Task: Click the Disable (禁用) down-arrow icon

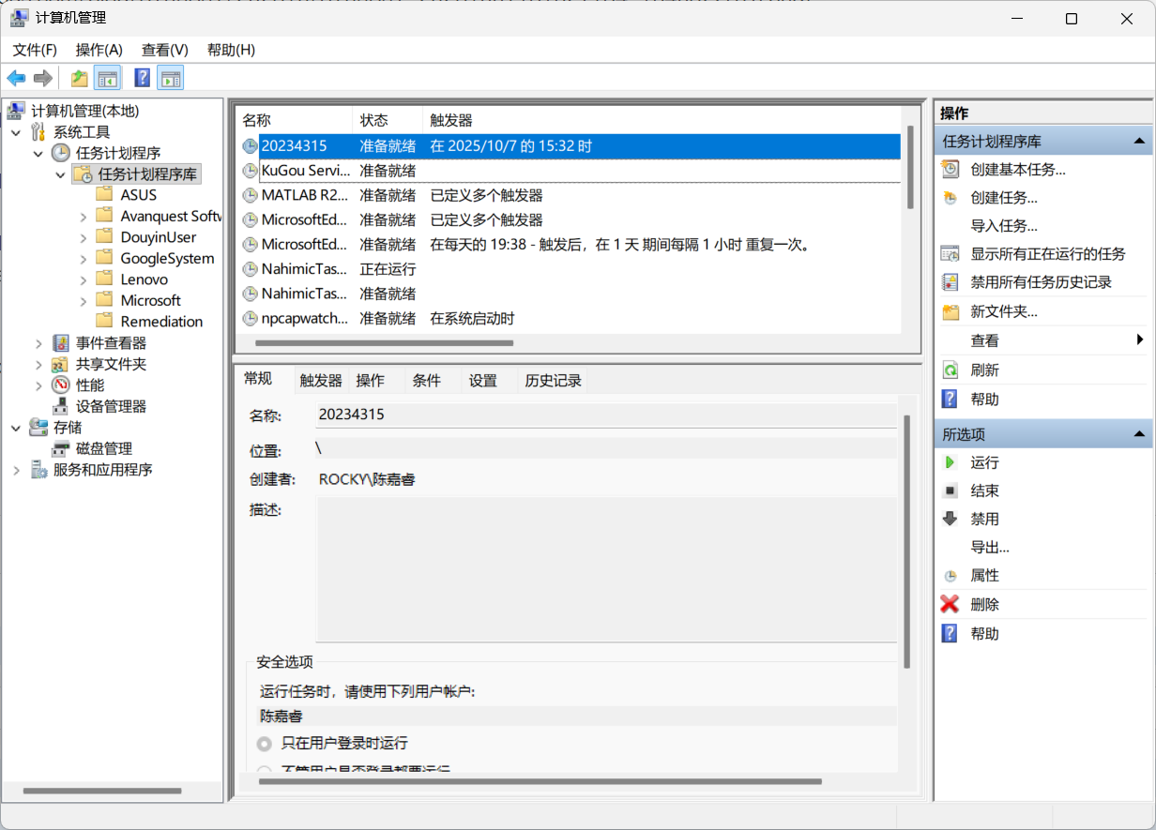Action: [951, 519]
